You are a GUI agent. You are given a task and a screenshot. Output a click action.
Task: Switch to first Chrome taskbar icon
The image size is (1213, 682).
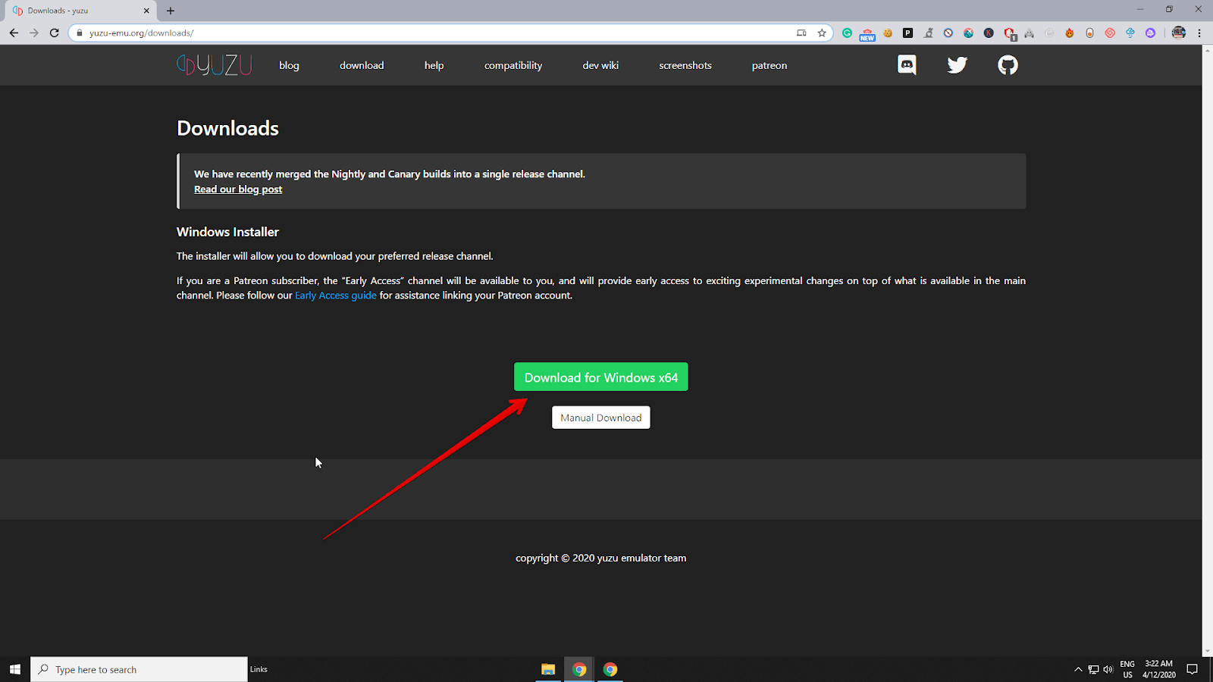(579, 669)
